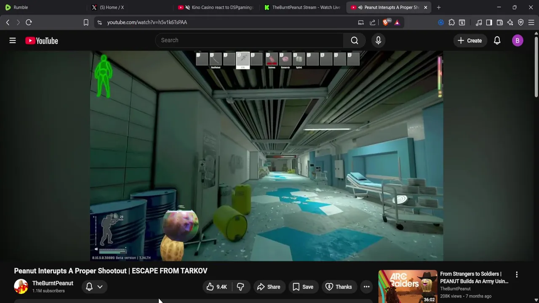Open TheBurntPeanut channel avatar
The image size is (539, 303).
[x=21, y=287]
